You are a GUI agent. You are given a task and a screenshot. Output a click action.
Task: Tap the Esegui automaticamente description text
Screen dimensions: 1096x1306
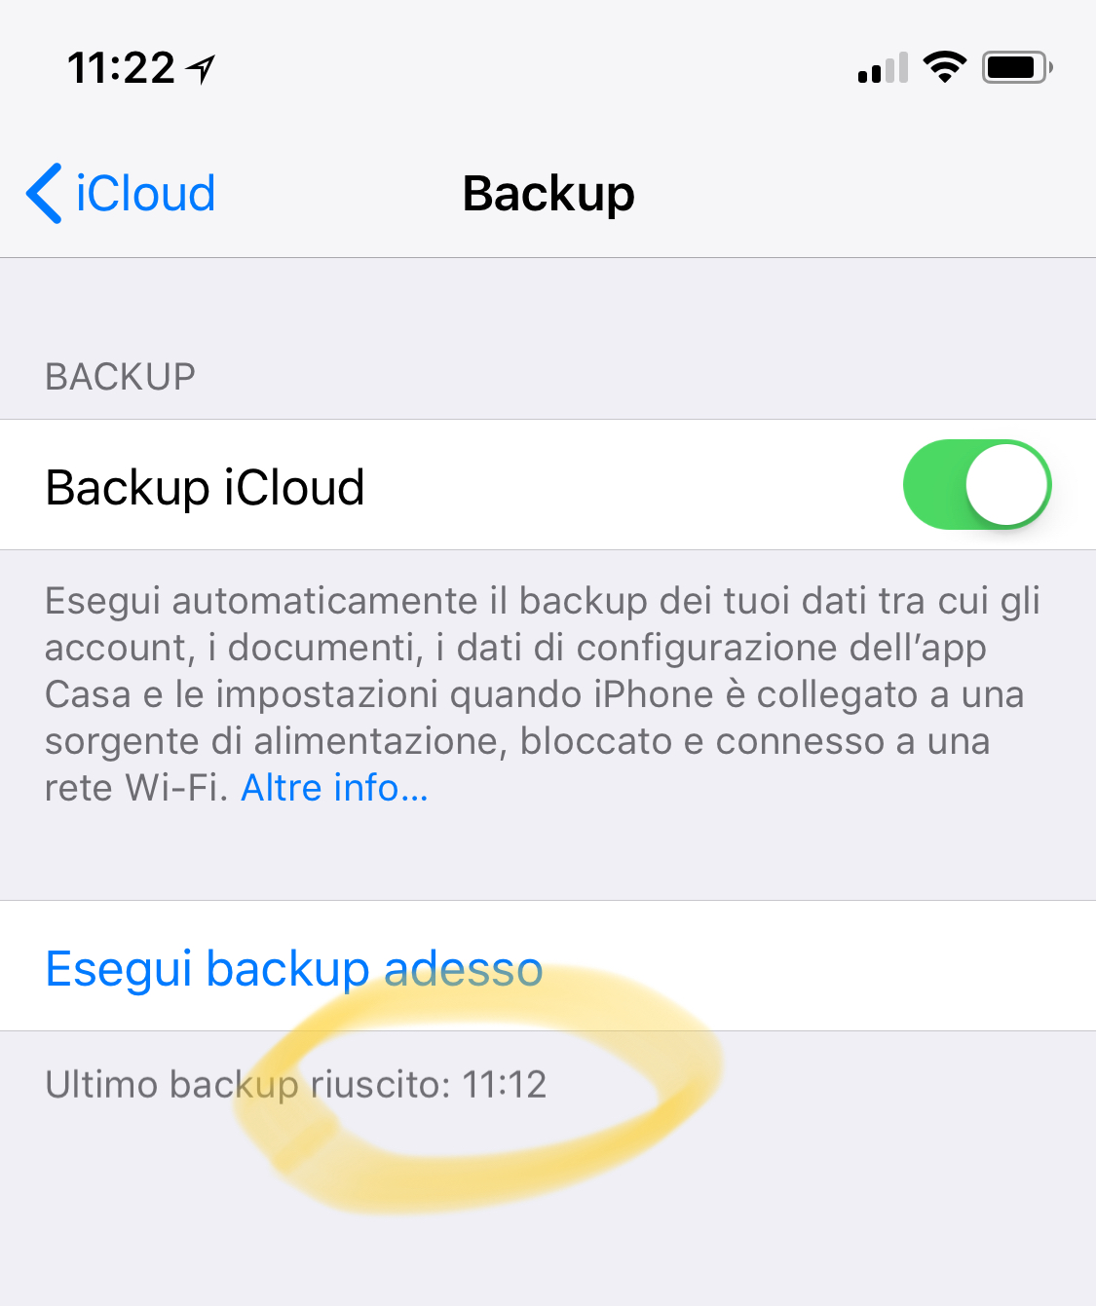(x=544, y=693)
